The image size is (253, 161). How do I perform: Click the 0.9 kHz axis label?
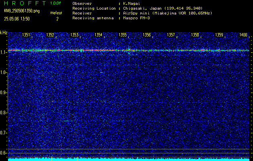click(x=3, y=93)
